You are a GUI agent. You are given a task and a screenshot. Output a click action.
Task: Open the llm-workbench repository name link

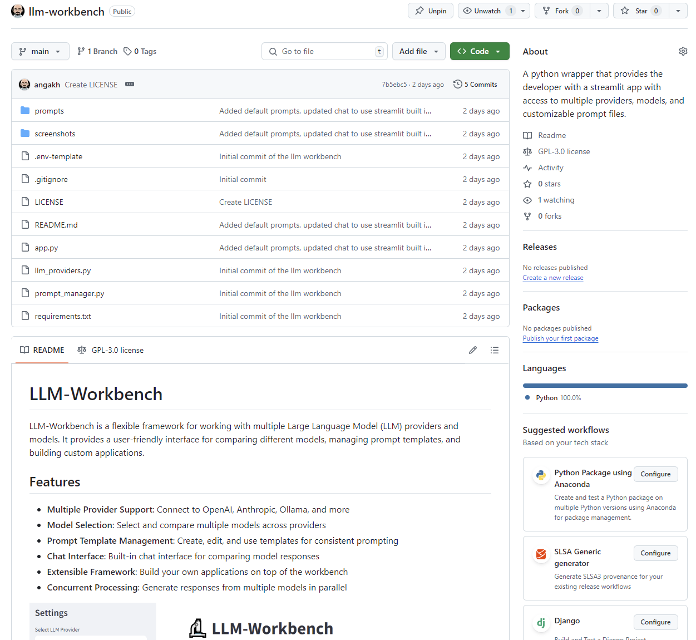coord(66,12)
